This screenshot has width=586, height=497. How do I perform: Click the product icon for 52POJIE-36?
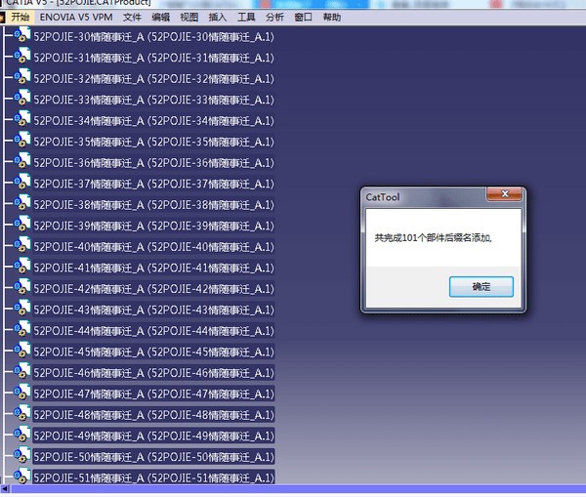coord(22,161)
